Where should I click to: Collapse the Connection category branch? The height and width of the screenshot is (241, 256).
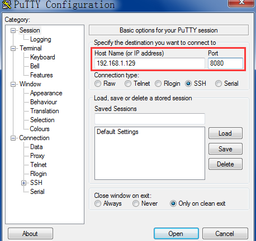(13, 138)
